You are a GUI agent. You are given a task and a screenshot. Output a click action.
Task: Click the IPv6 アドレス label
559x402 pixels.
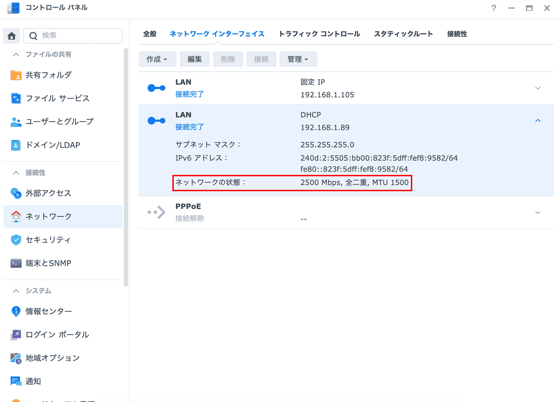point(202,158)
